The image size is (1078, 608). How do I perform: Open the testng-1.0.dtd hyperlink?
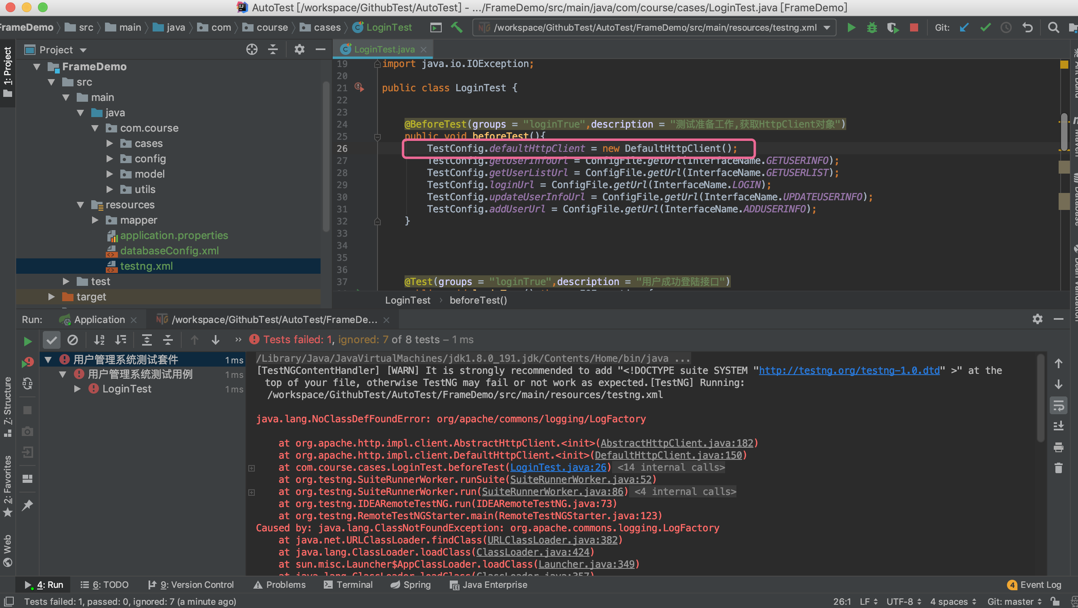coord(849,370)
